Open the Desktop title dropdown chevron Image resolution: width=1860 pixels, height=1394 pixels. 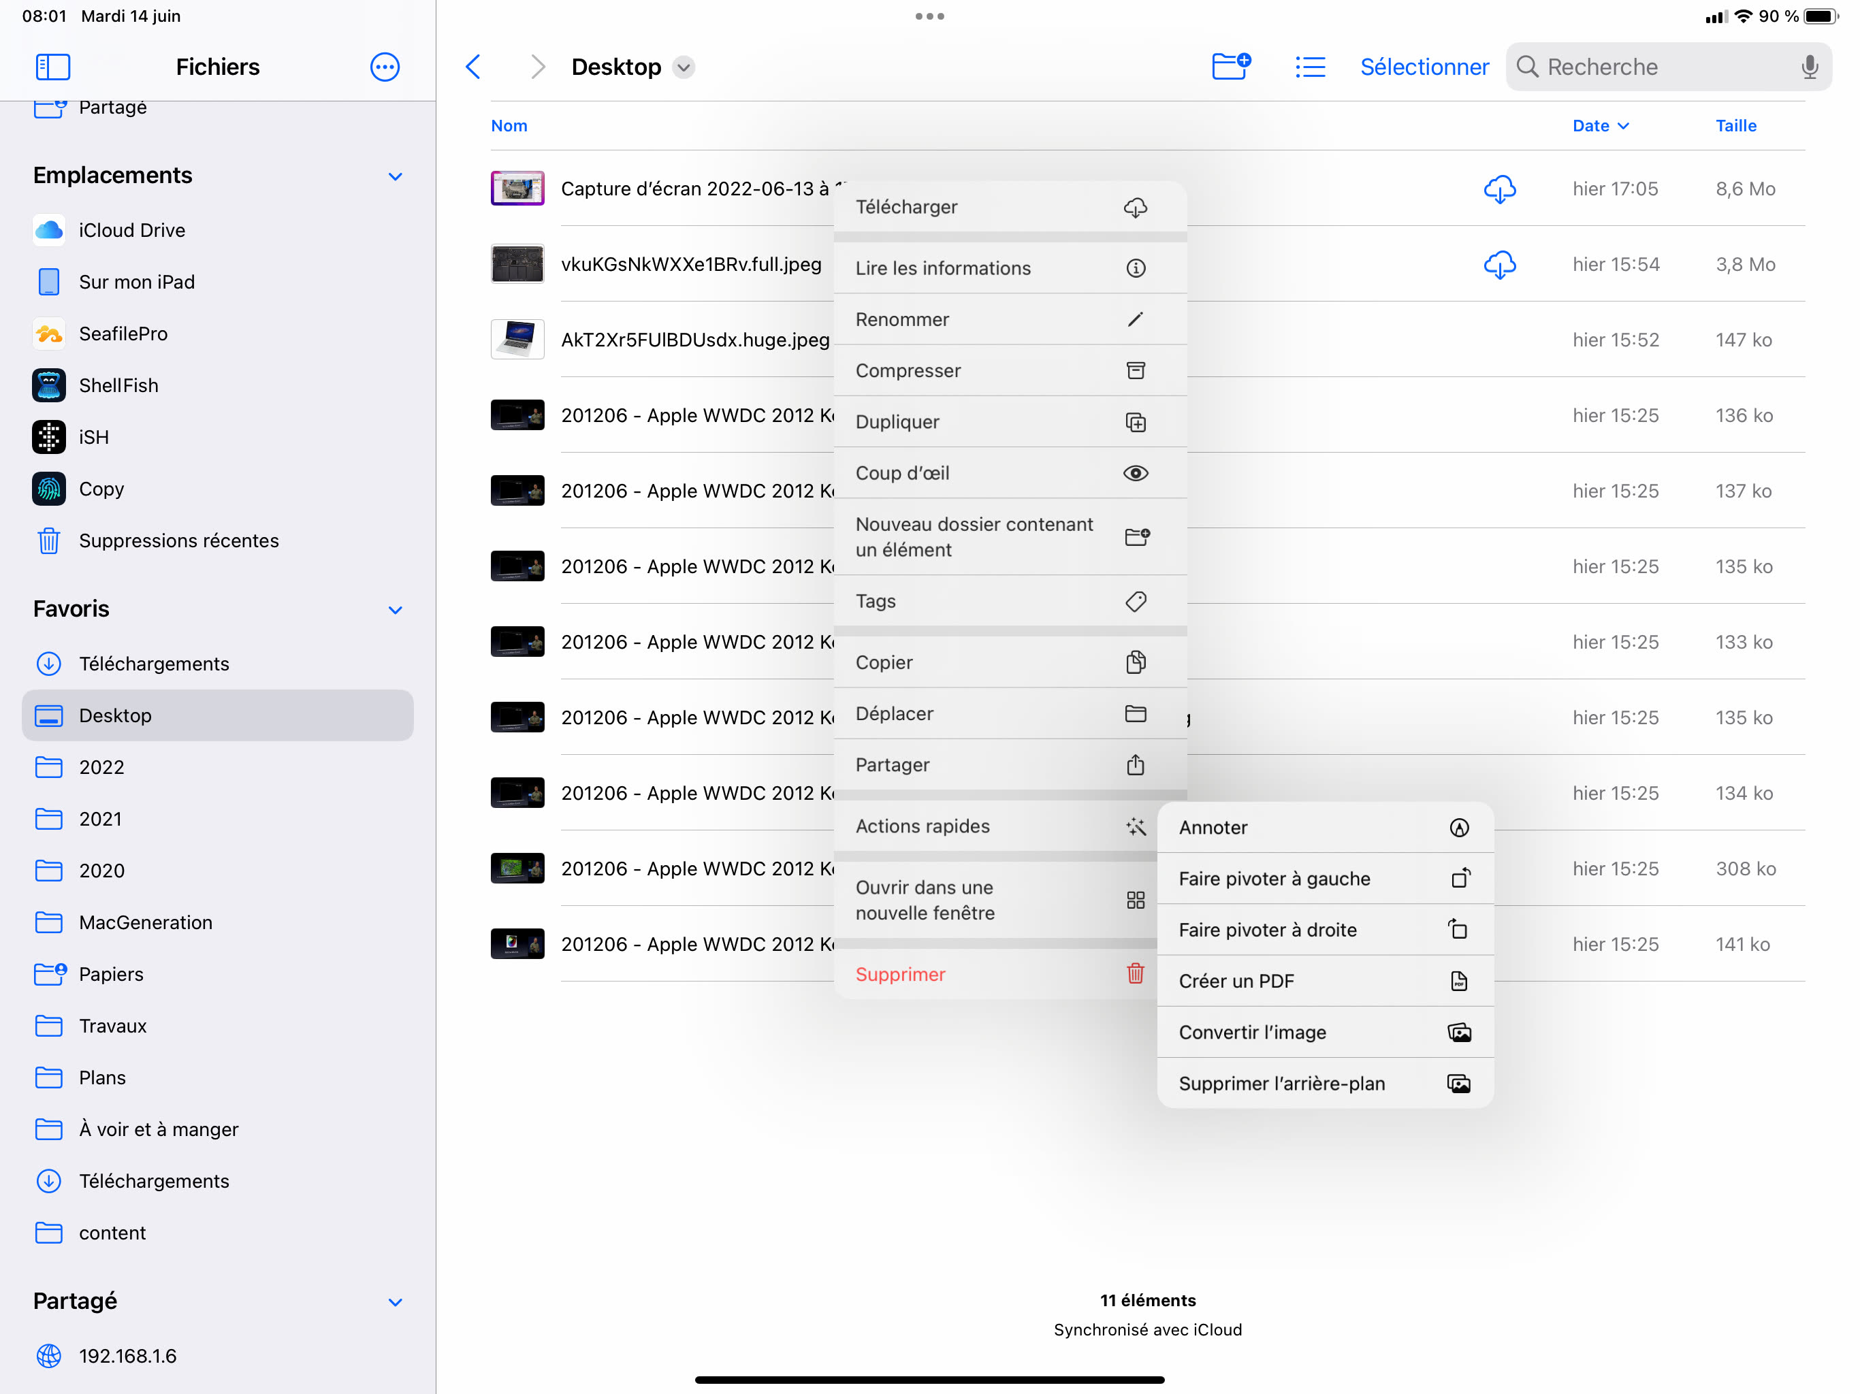(684, 67)
